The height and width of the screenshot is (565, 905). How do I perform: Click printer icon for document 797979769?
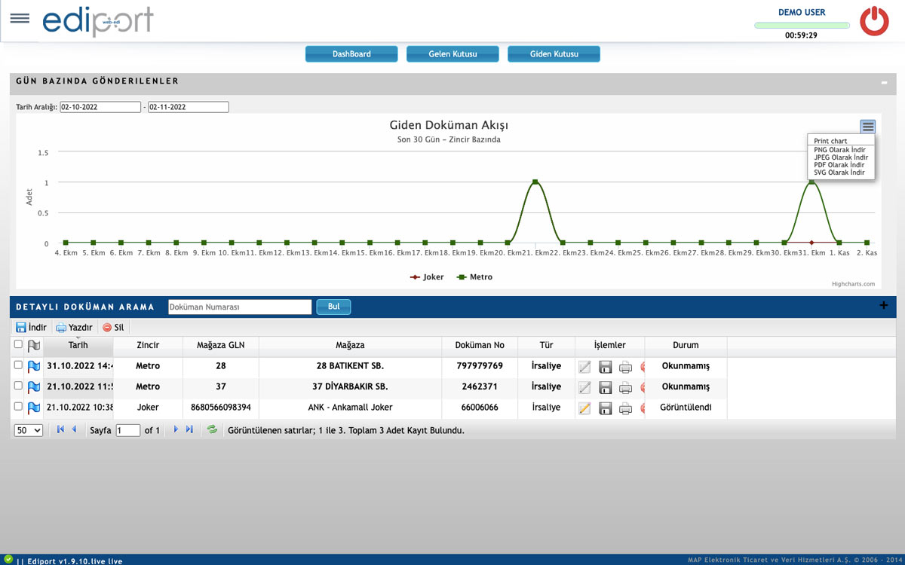pos(625,367)
